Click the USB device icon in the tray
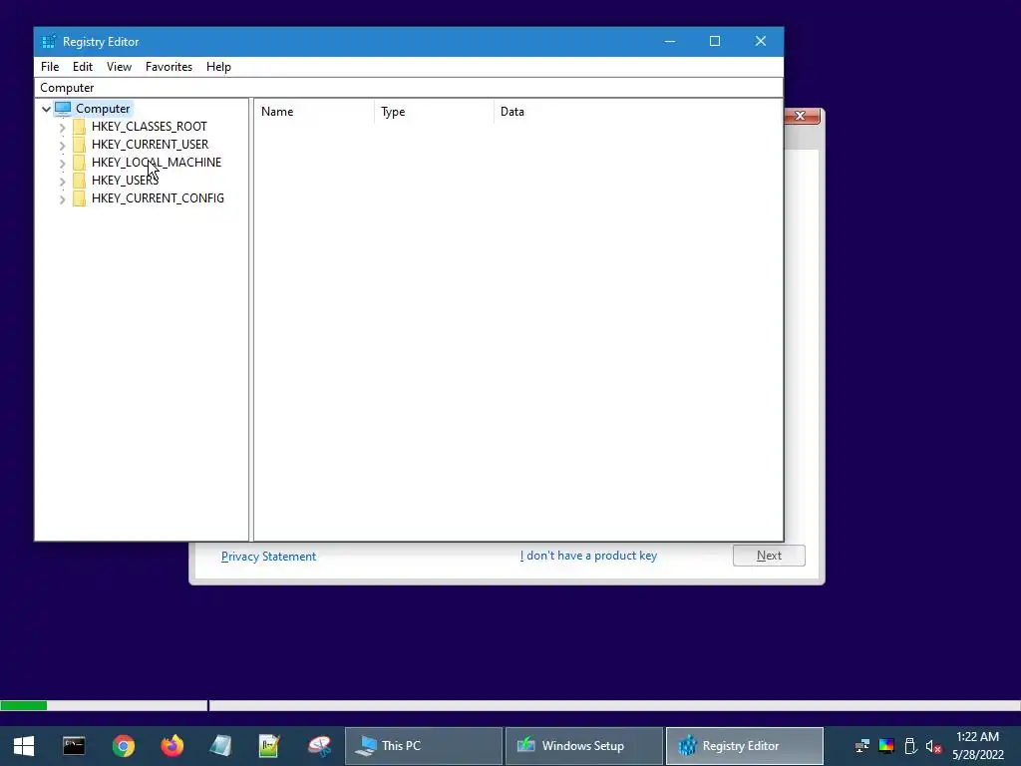Screen dimensions: 1021x766 pos(910,746)
